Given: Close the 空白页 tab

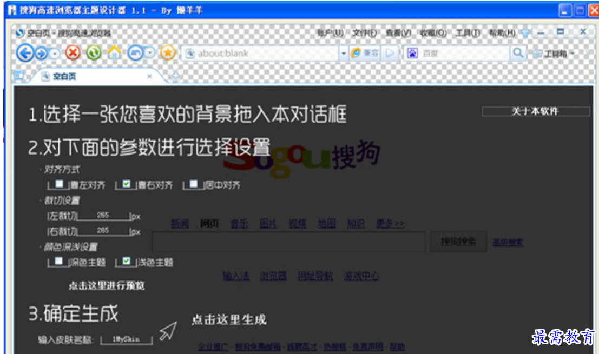Looking at the screenshot, I should [x=149, y=76].
